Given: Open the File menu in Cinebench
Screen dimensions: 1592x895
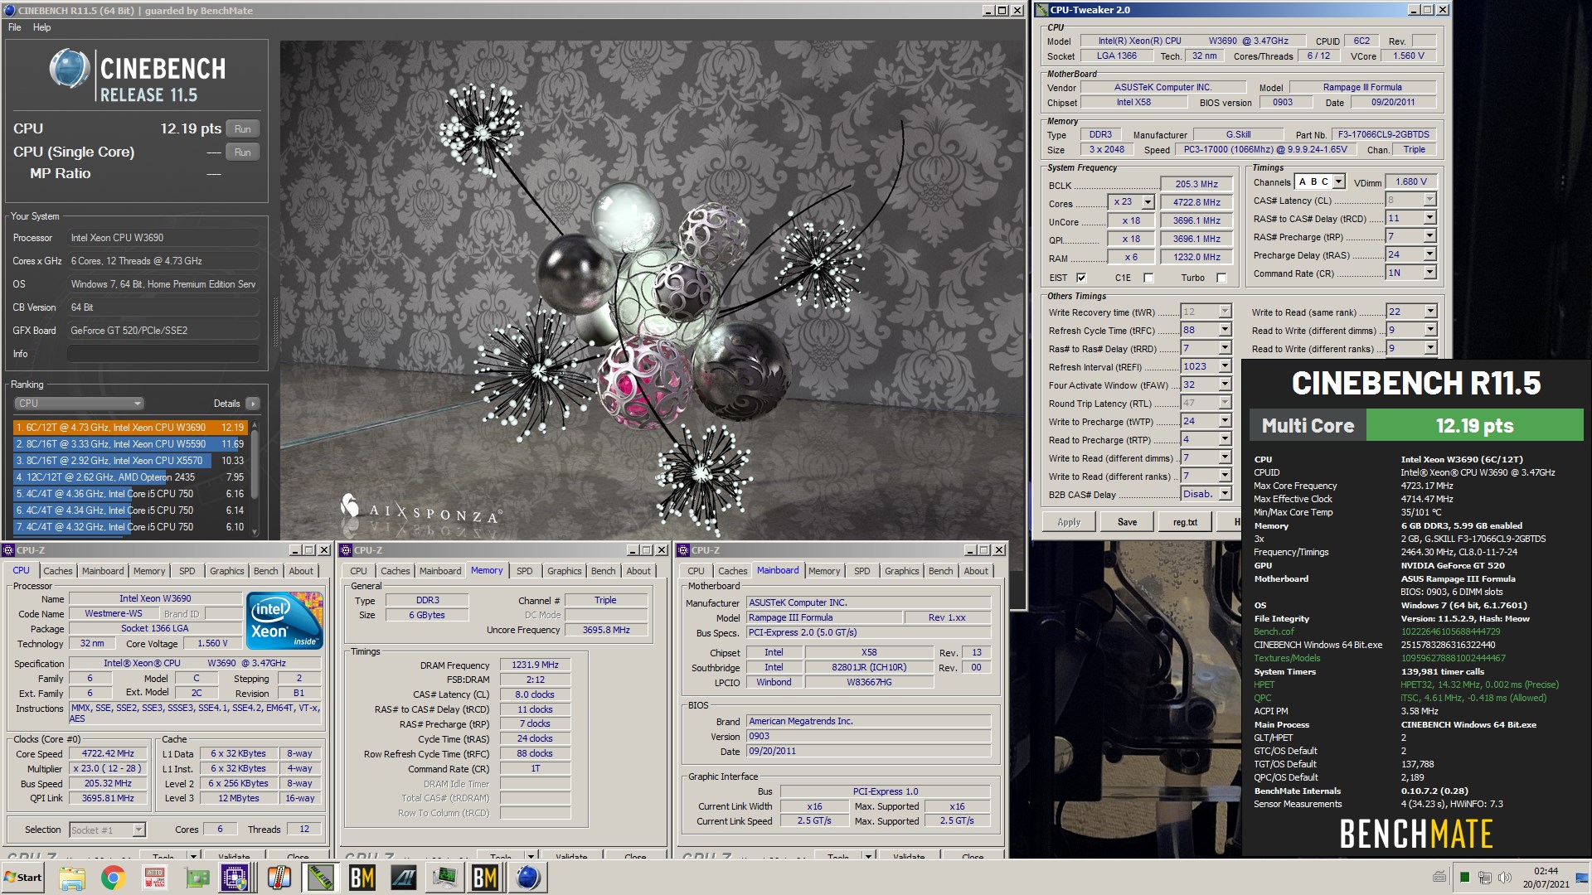Looking at the screenshot, I should tap(15, 27).
